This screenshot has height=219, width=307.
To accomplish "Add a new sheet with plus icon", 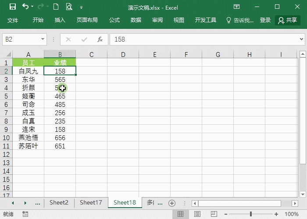I will point(172,203).
